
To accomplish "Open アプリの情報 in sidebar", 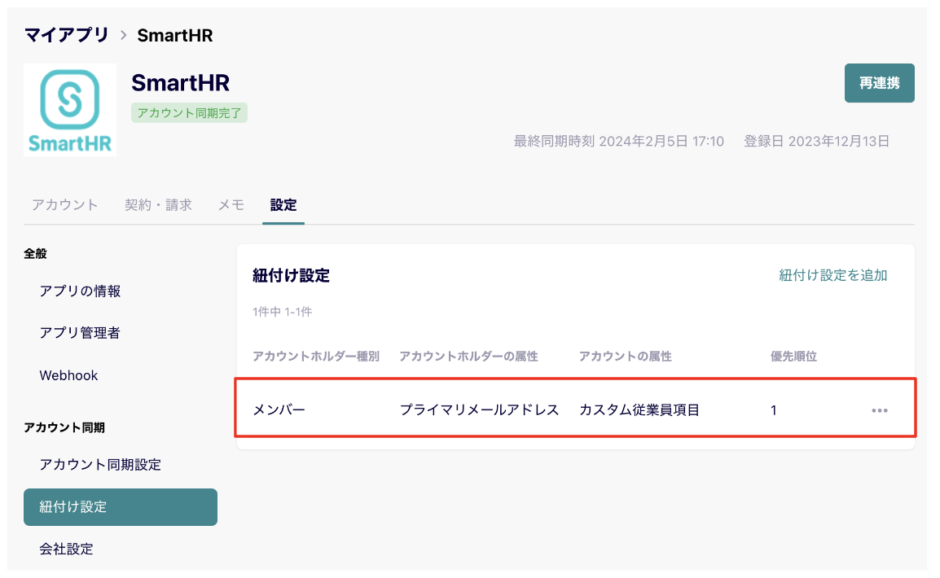I will pos(81,291).
